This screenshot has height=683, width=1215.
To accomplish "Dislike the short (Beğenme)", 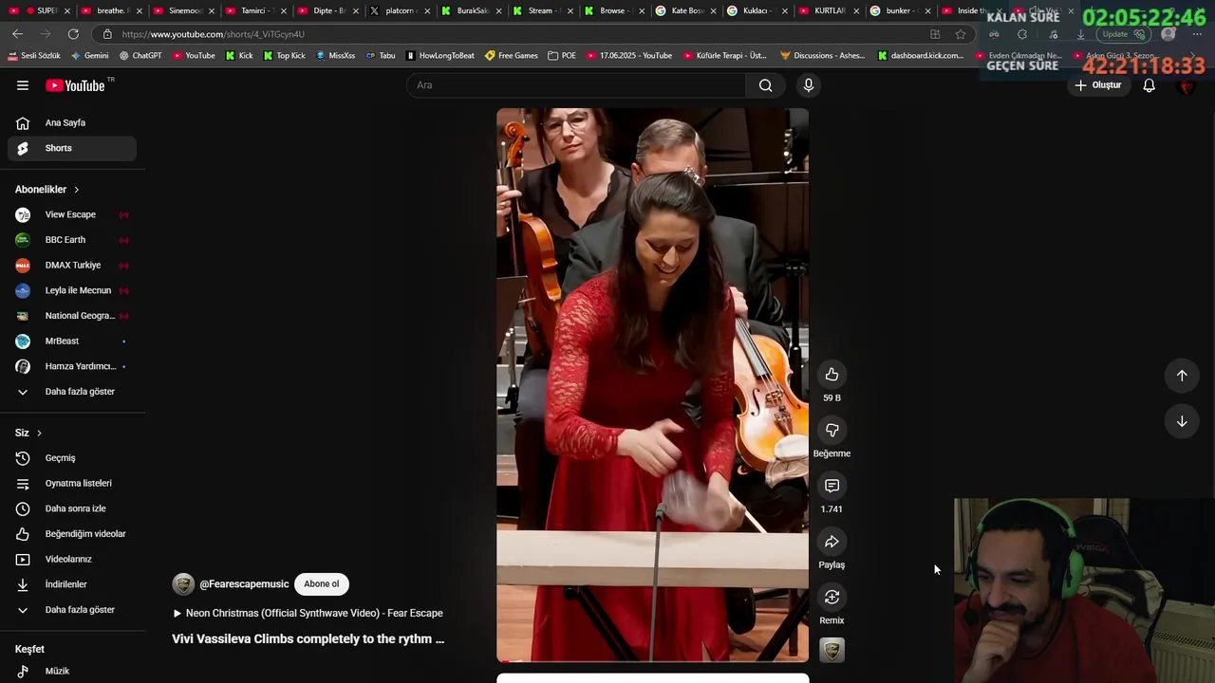I will (832, 431).
